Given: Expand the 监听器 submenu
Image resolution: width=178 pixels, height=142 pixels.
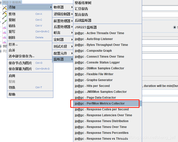Looking at the screenshot, I should coord(63,59).
